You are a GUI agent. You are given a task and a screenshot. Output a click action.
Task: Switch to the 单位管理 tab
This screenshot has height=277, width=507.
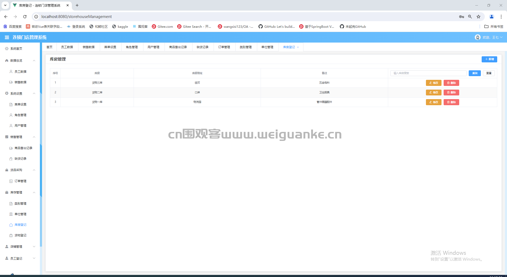(267, 47)
